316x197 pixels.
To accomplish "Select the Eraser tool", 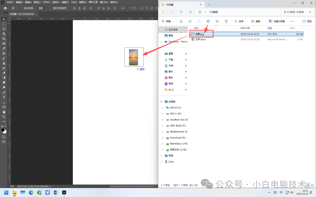I will pyautogui.click(x=4, y=73).
